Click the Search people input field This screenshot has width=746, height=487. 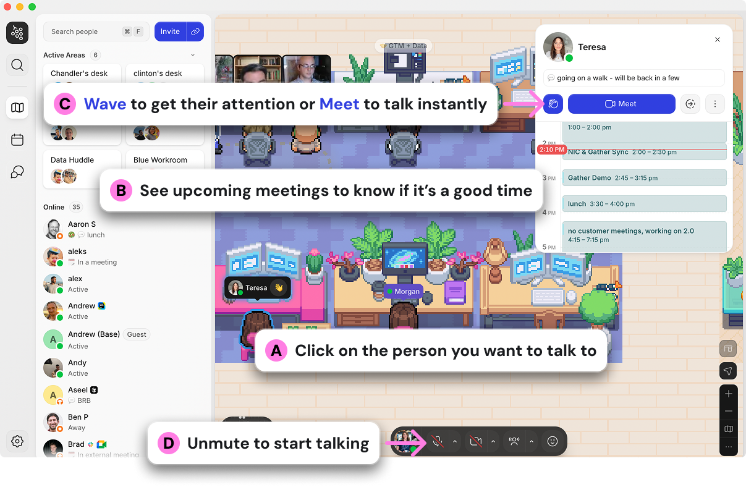tap(87, 31)
